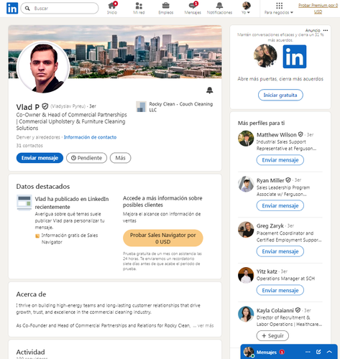Open Empleos briefcase icon
The width and height of the screenshot is (340, 359).
(166, 8)
